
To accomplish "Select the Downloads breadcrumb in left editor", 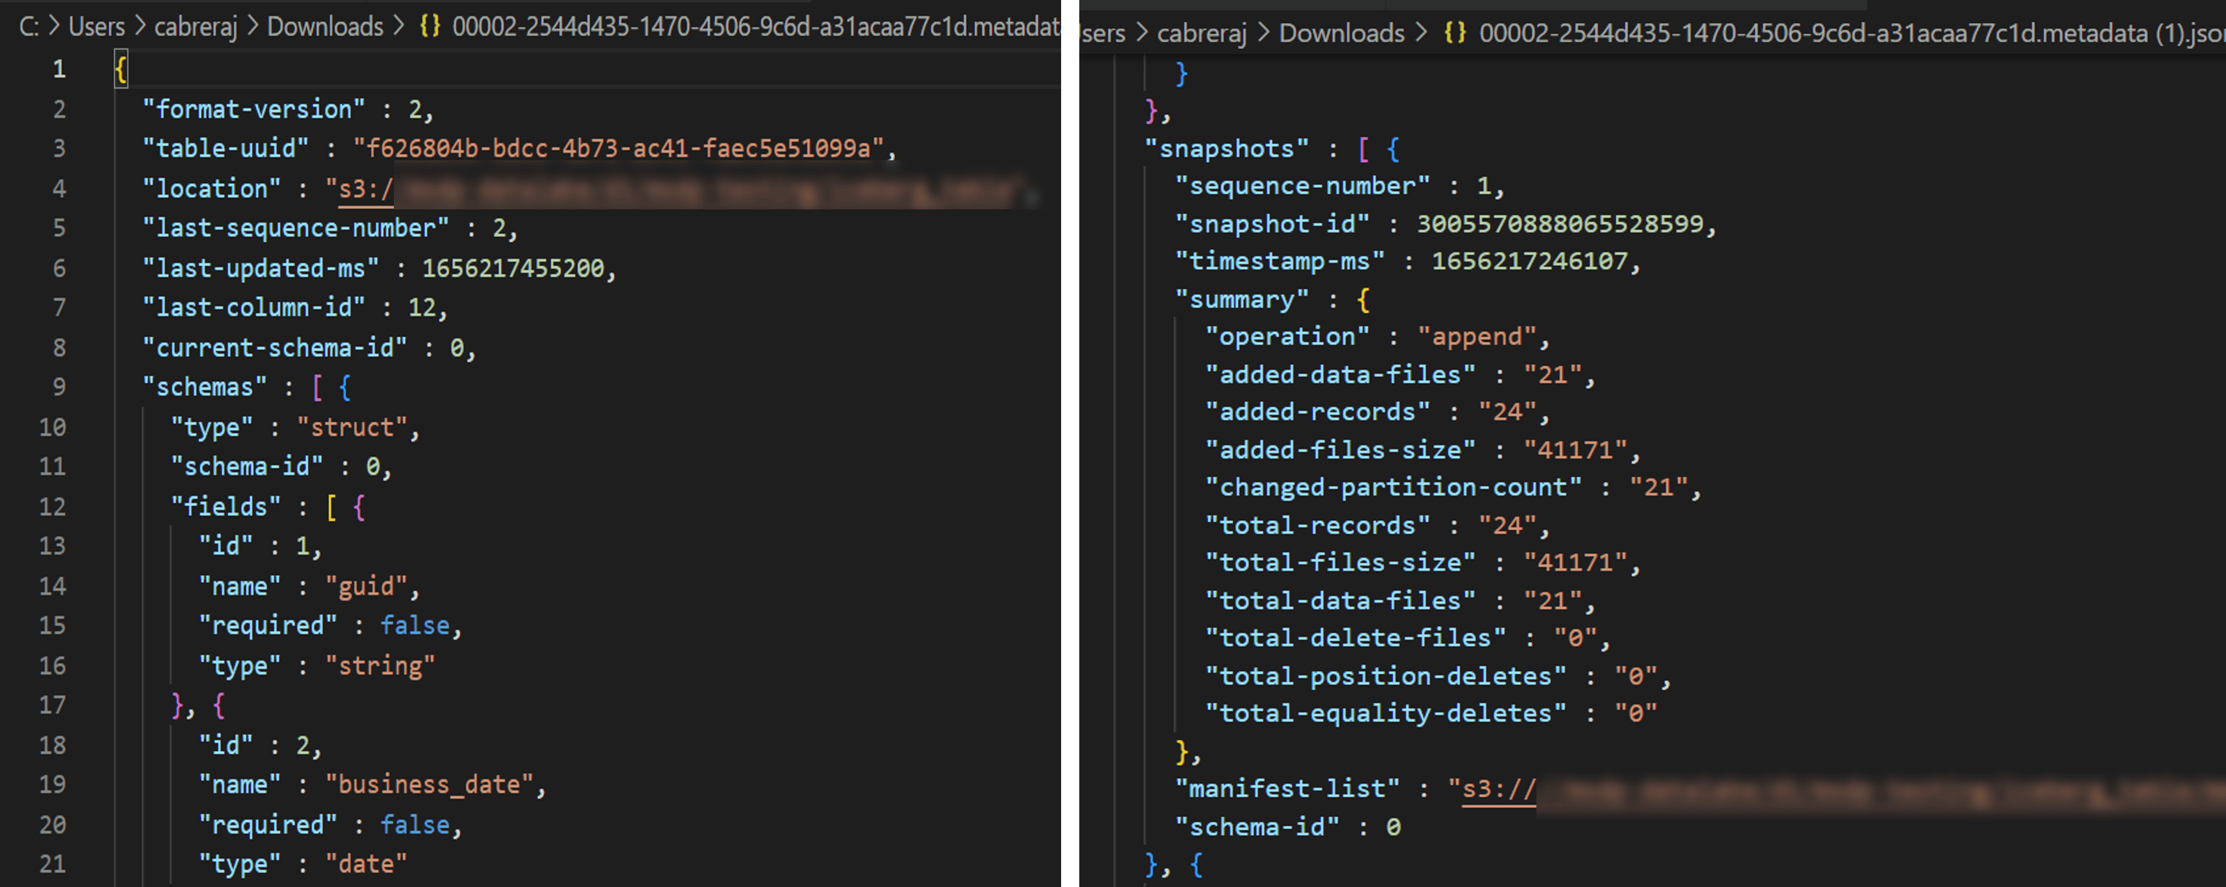I will pos(325,27).
